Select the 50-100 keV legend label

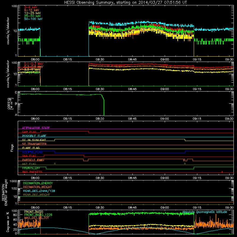click(x=33, y=19)
